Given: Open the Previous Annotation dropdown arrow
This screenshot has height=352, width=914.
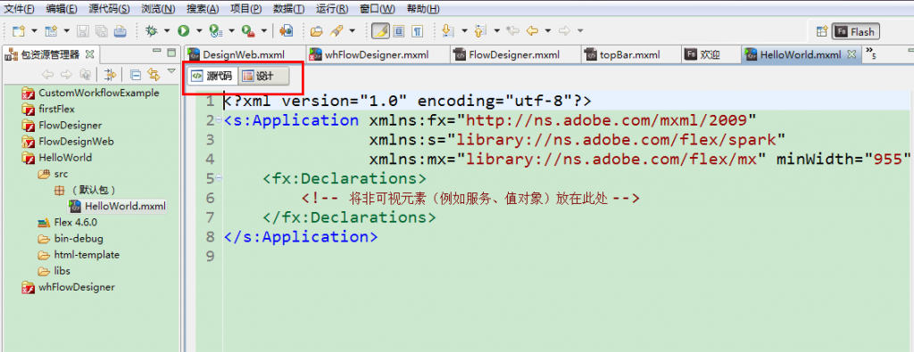Looking at the screenshot, I should [496, 31].
